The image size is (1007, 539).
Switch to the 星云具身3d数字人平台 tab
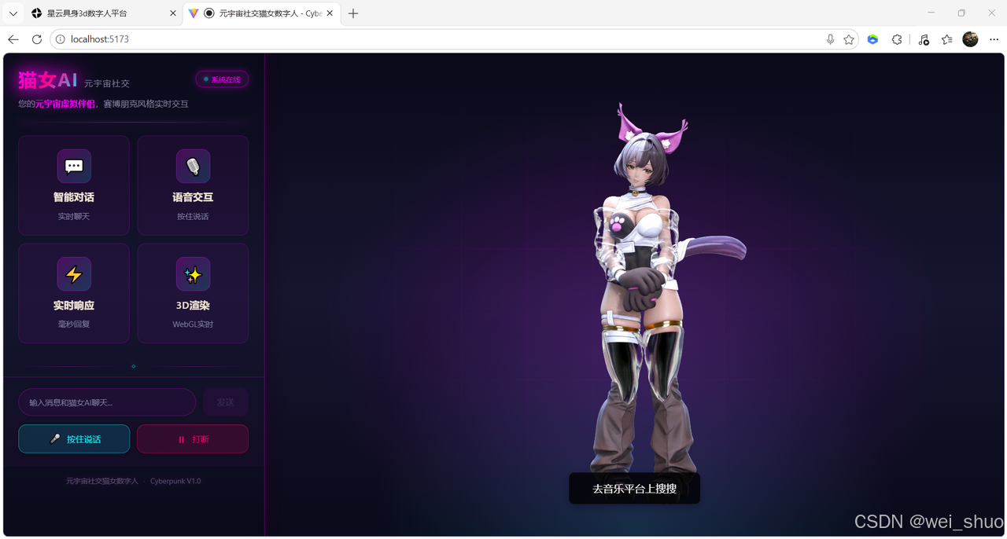point(103,13)
